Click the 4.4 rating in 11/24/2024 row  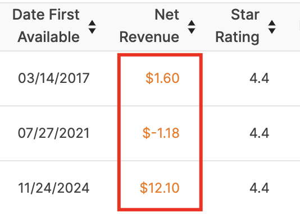(x=259, y=188)
